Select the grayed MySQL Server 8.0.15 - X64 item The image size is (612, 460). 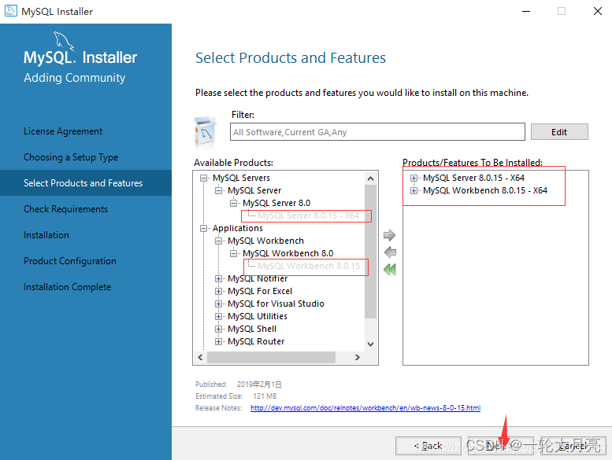pos(308,215)
